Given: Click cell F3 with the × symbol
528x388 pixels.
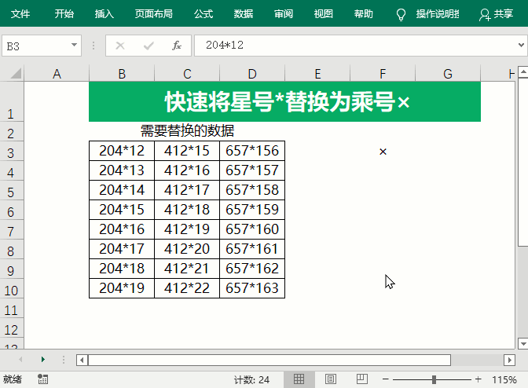Looking at the screenshot, I should point(383,151).
